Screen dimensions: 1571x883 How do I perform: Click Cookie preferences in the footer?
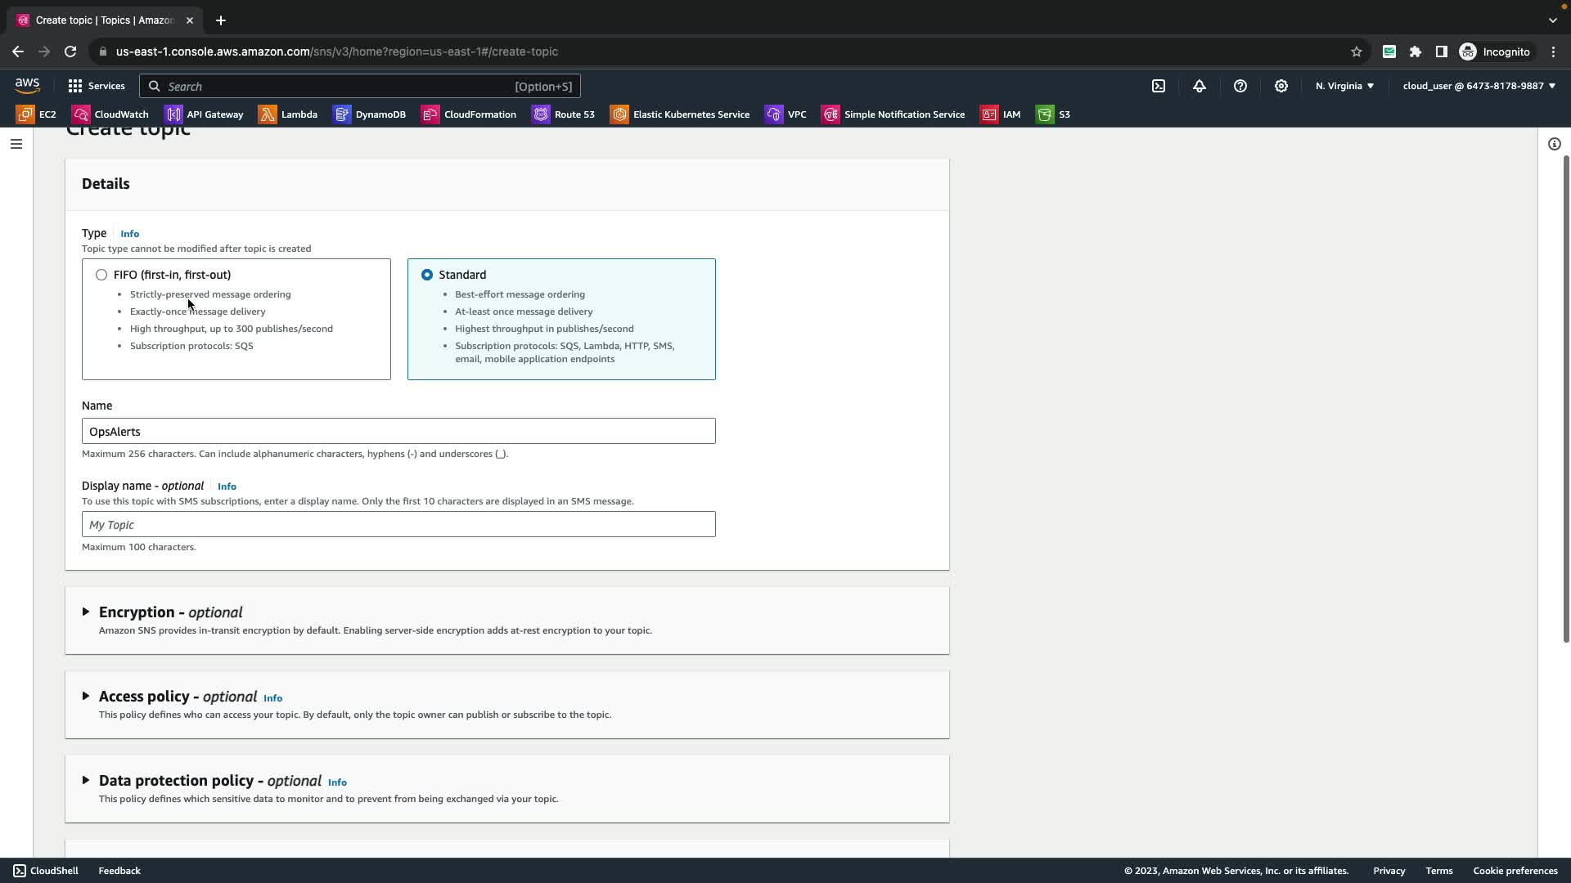(x=1515, y=871)
